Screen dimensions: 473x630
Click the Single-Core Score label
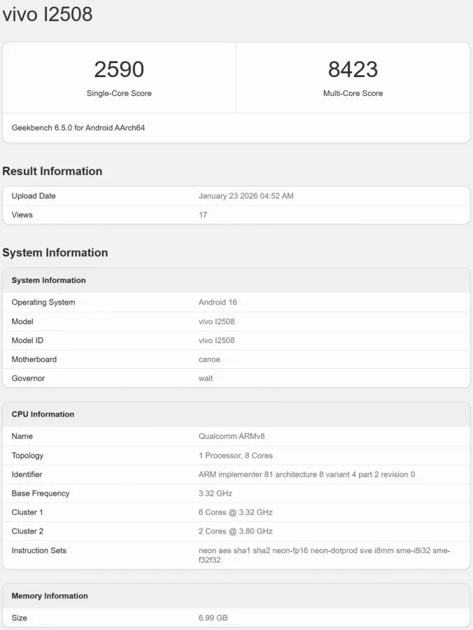pyautogui.click(x=119, y=93)
